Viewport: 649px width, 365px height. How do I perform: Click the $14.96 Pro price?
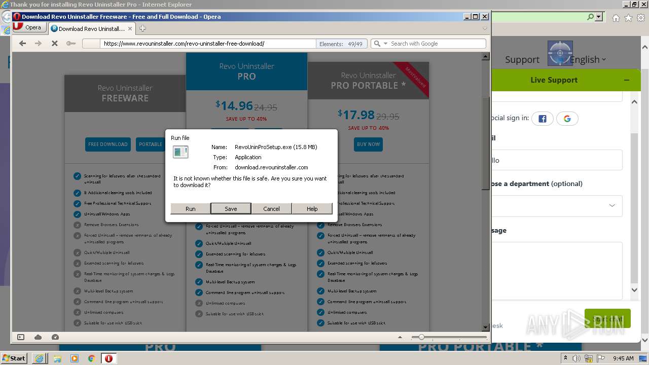tap(234, 105)
